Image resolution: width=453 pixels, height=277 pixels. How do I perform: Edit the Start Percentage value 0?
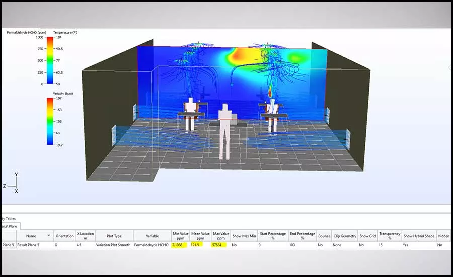(273, 245)
